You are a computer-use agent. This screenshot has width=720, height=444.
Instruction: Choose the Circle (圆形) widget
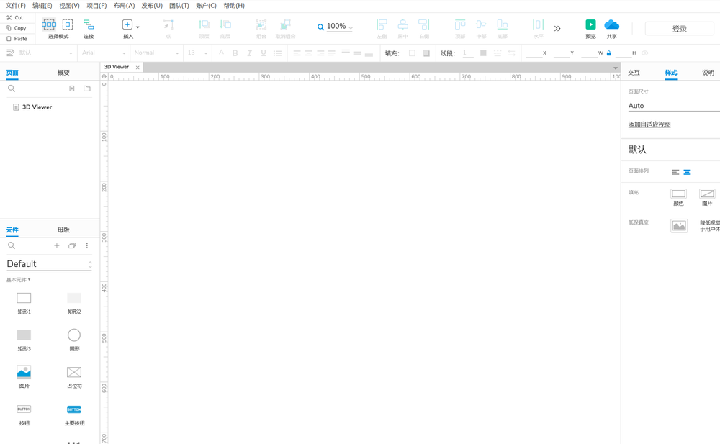[x=74, y=335]
